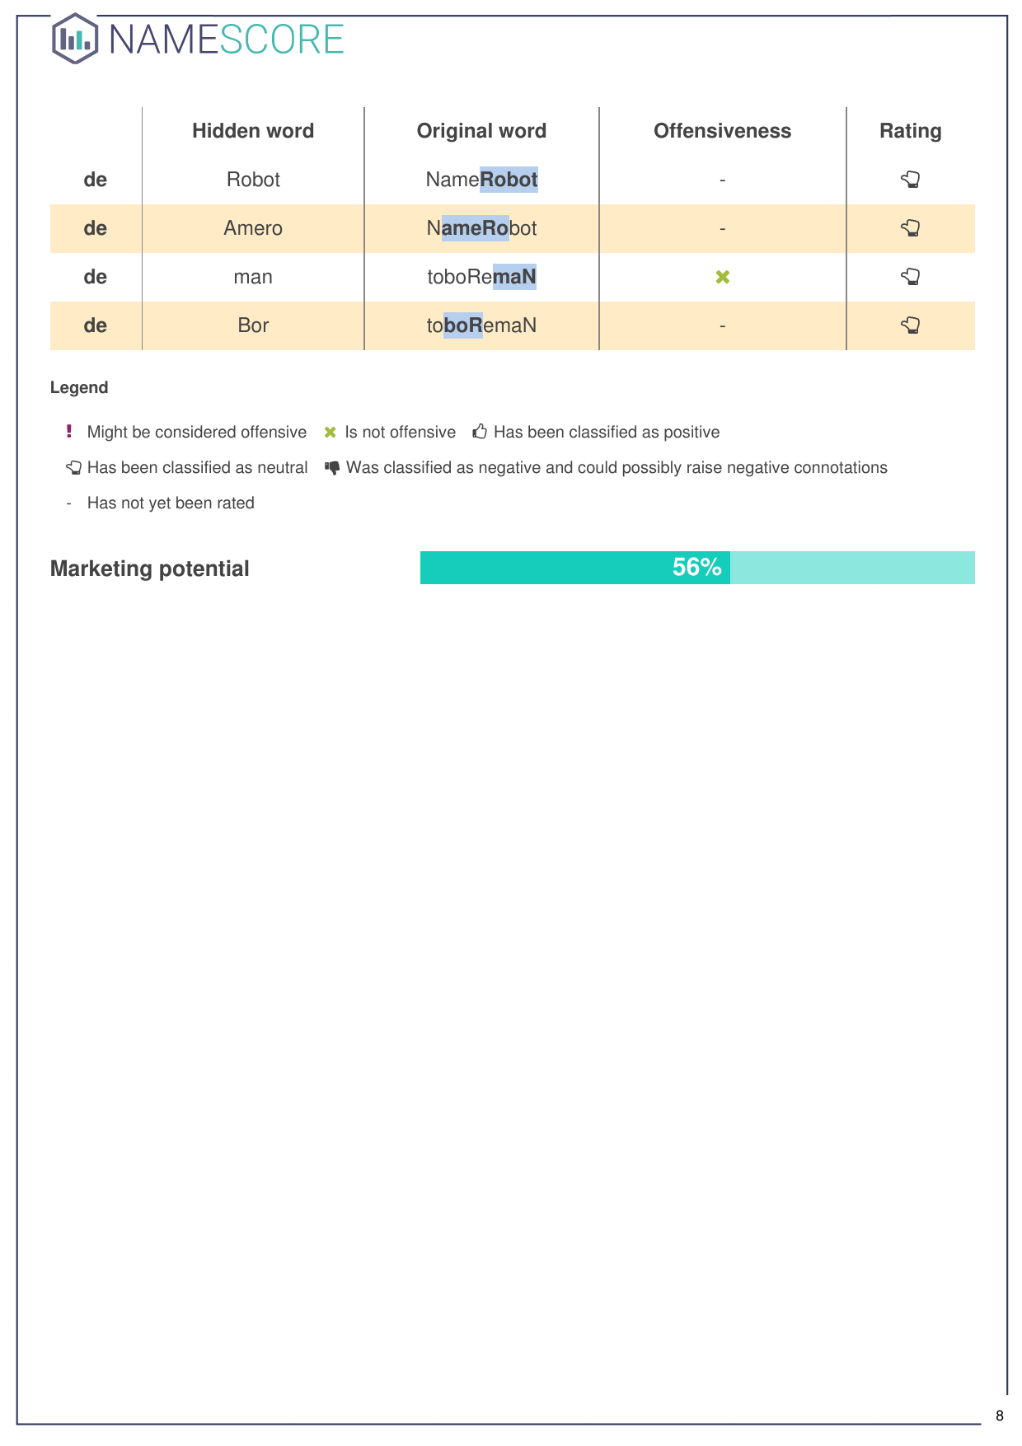Click the neutral rating icon in Amero row
1022x1446 pixels.
pos(910,228)
